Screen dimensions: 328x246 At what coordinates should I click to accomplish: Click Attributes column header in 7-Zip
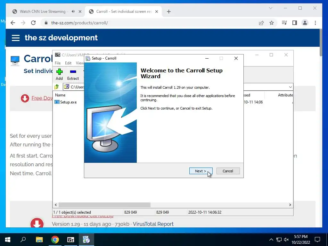[285, 95]
